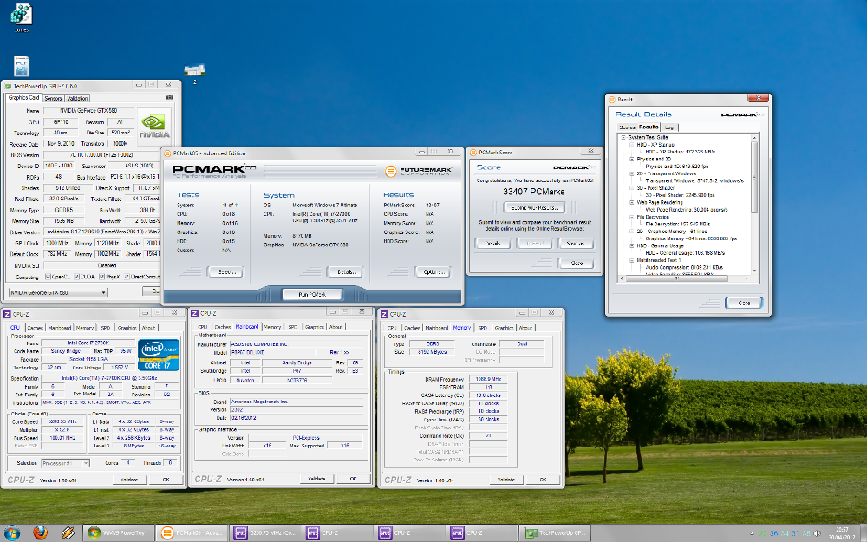
Task: Click the NVIDIA logo in GPU-Z
Action: [153, 124]
